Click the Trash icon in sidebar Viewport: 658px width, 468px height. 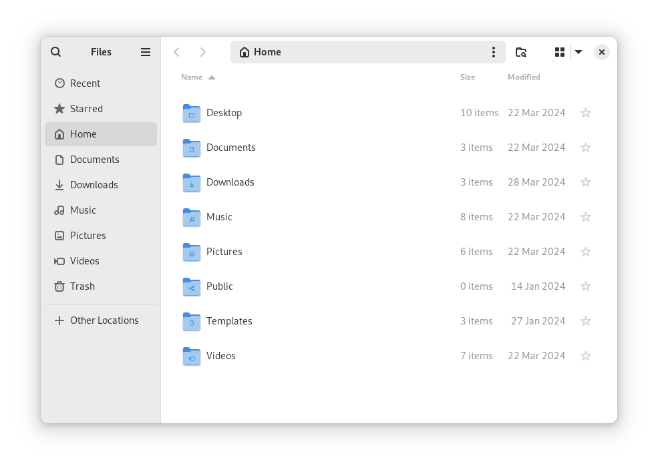coord(59,286)
